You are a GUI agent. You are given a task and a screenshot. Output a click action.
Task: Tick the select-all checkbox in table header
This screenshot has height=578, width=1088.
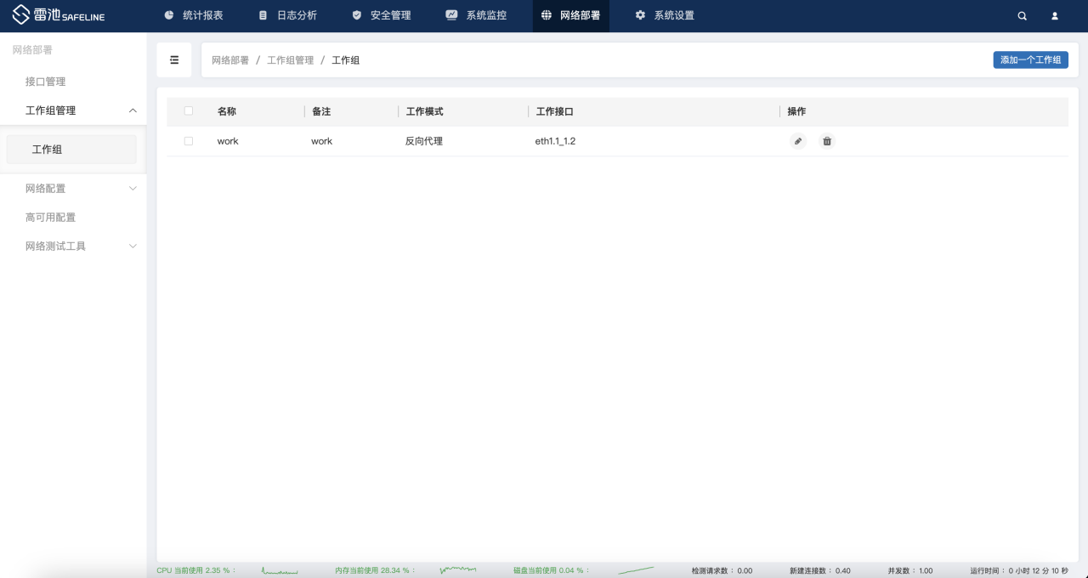189,111
